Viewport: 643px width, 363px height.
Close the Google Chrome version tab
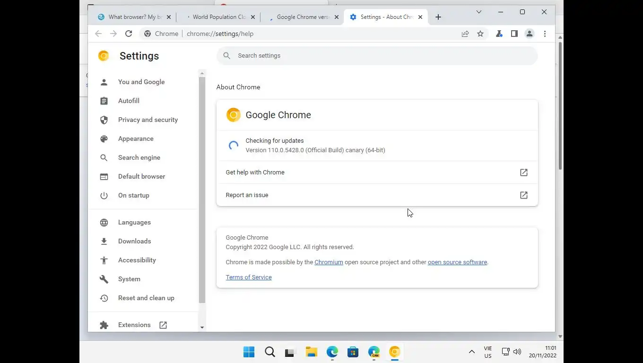pyautogui.click(x=337, y=17)
